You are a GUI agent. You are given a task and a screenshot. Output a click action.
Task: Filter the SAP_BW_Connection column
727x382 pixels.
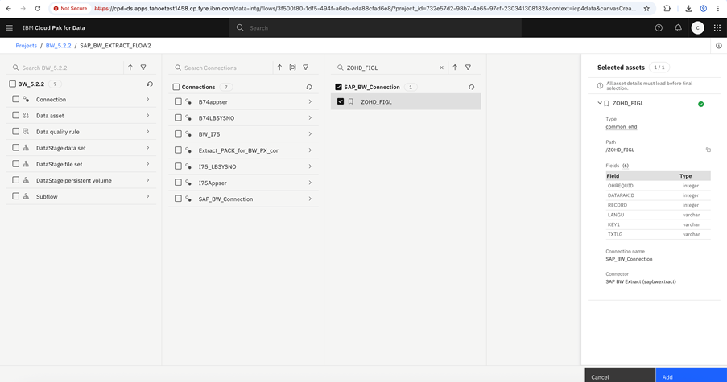tap(468, 67)
